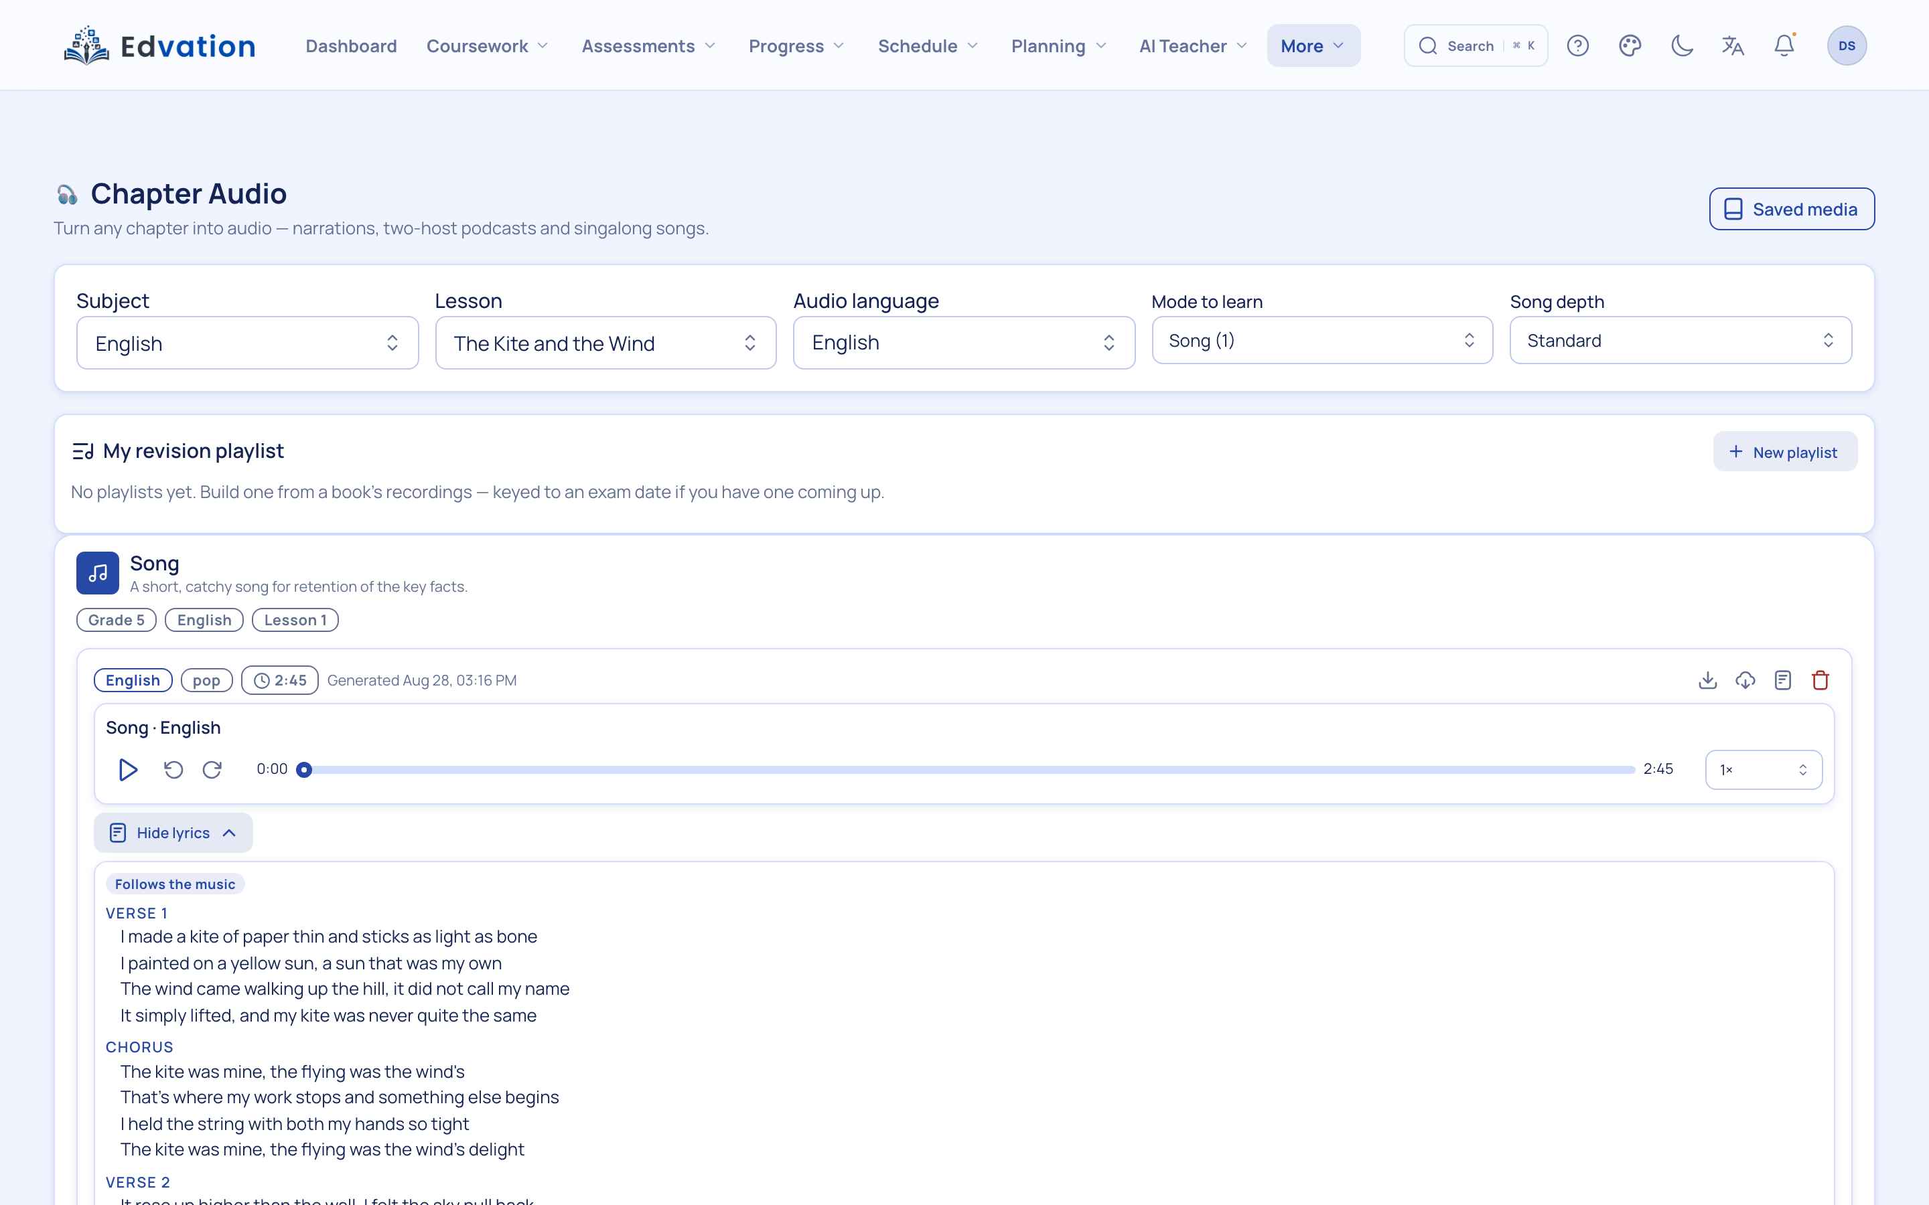Open the More menu

pyautogui.click(x=1313, y=46)
